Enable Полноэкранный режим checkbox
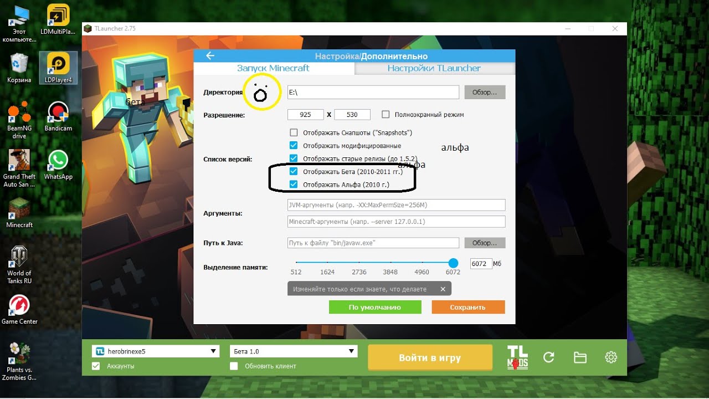The image size is (709, 399). (x=386, y=114)
